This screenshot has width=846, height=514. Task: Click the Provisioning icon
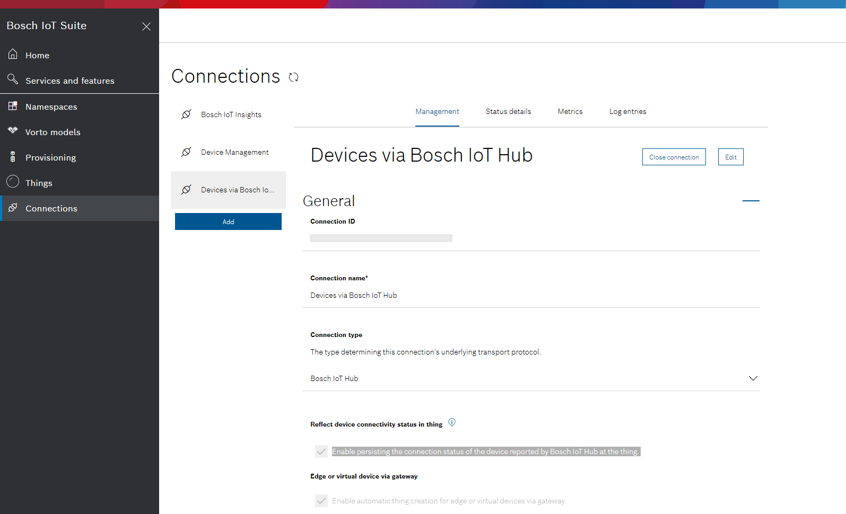click(13, 157)
